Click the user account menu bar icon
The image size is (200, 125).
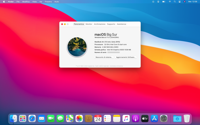pos(158,2)
